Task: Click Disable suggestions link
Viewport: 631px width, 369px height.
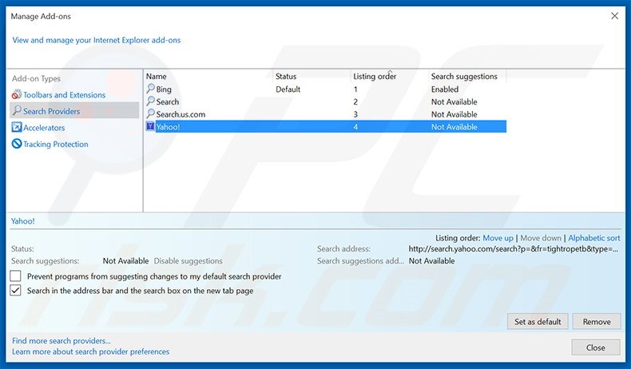Action: [x=188, y=260]
